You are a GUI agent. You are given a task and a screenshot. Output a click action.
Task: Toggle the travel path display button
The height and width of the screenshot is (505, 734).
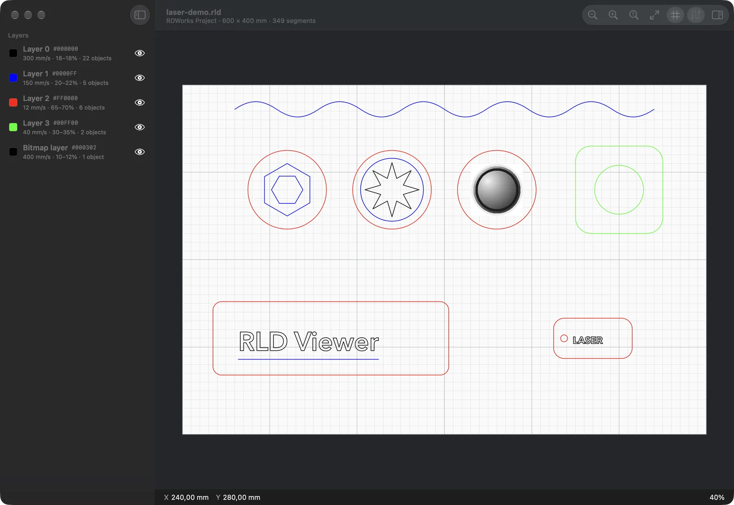(x=696, y=15)
